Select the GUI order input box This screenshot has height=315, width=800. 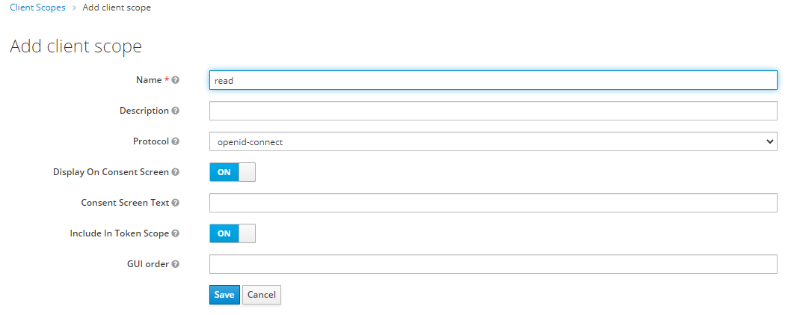coord(493,264)
